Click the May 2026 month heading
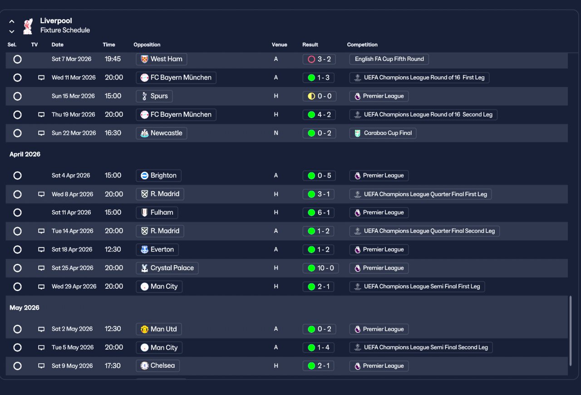This screenshot has width=581, height=395. 25,308
